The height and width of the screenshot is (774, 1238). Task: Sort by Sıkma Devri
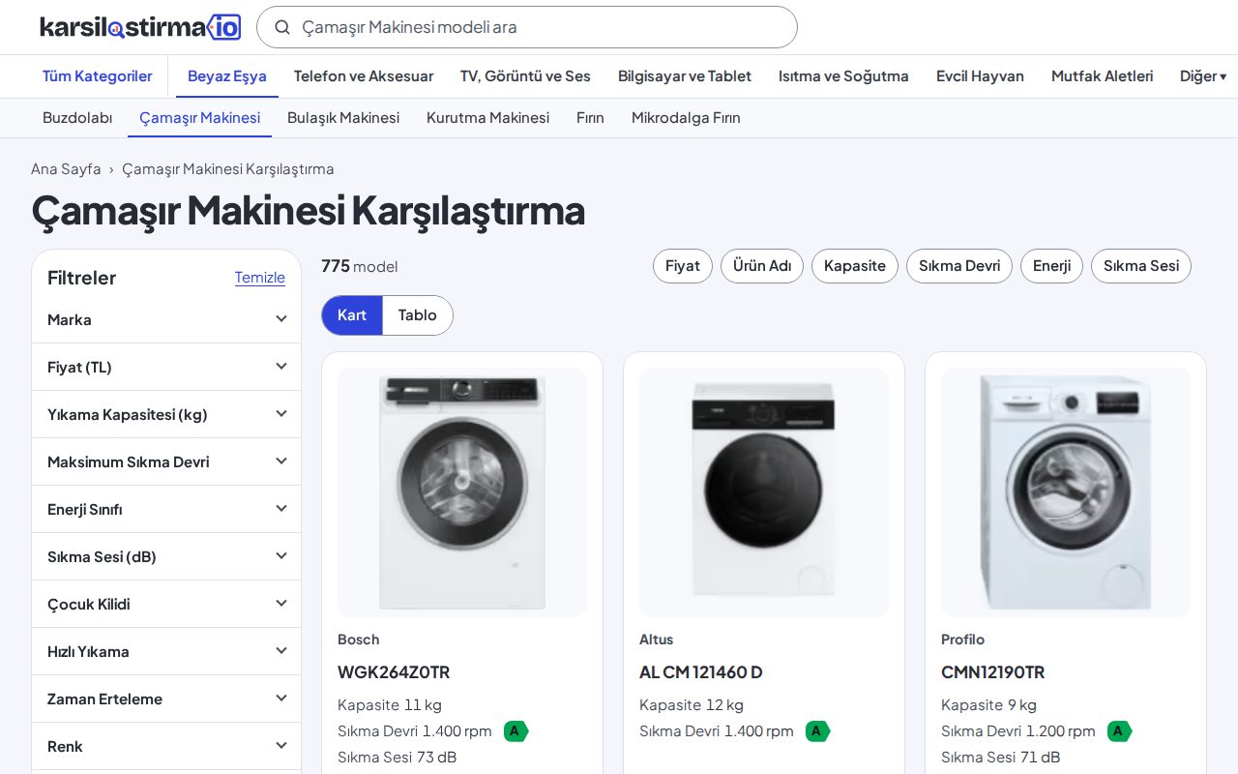(959, 266)
